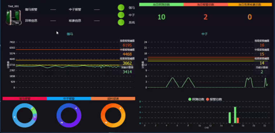
Task: Click the 伽马 chart title
Action: (x=70, y=34)
